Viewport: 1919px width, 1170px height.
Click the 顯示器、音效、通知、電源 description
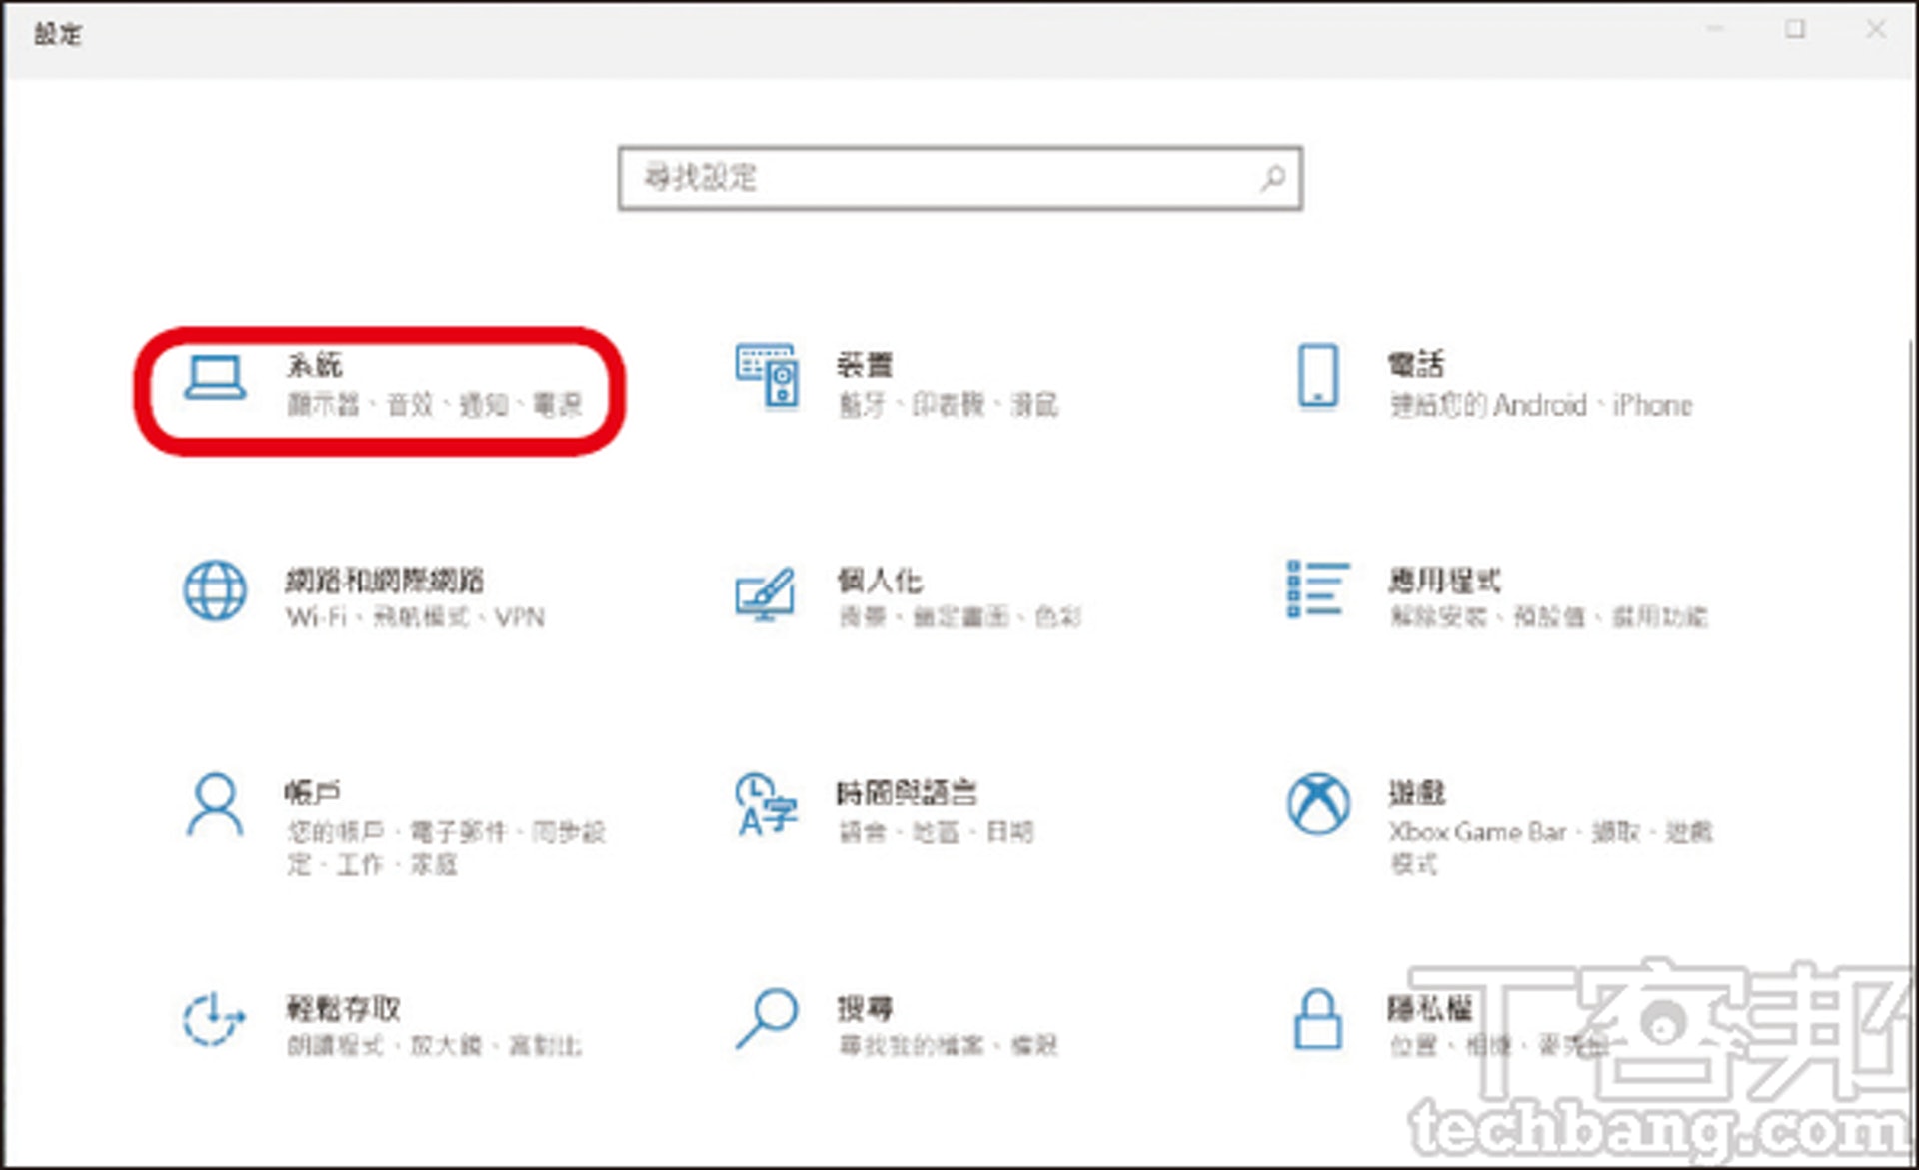[x=435, y=404]
